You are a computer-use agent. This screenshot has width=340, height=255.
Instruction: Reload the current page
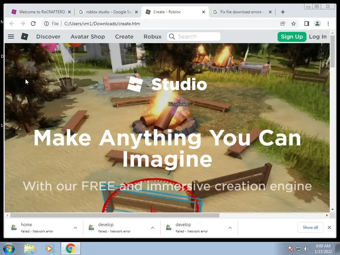[33, 24]
